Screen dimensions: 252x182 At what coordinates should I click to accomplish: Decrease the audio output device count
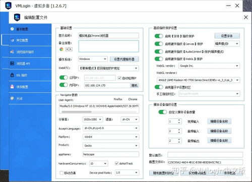[x=179, y=142]
